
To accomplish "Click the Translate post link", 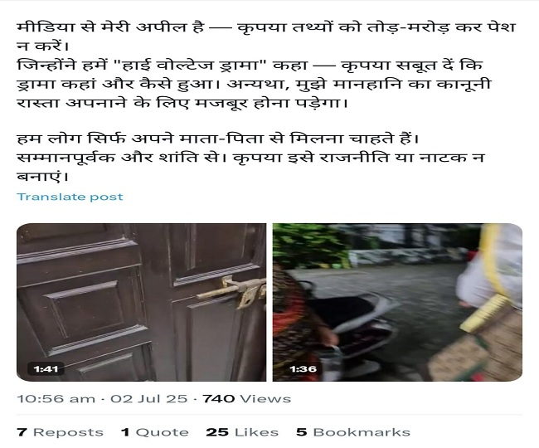I will [x=70, y=197].
